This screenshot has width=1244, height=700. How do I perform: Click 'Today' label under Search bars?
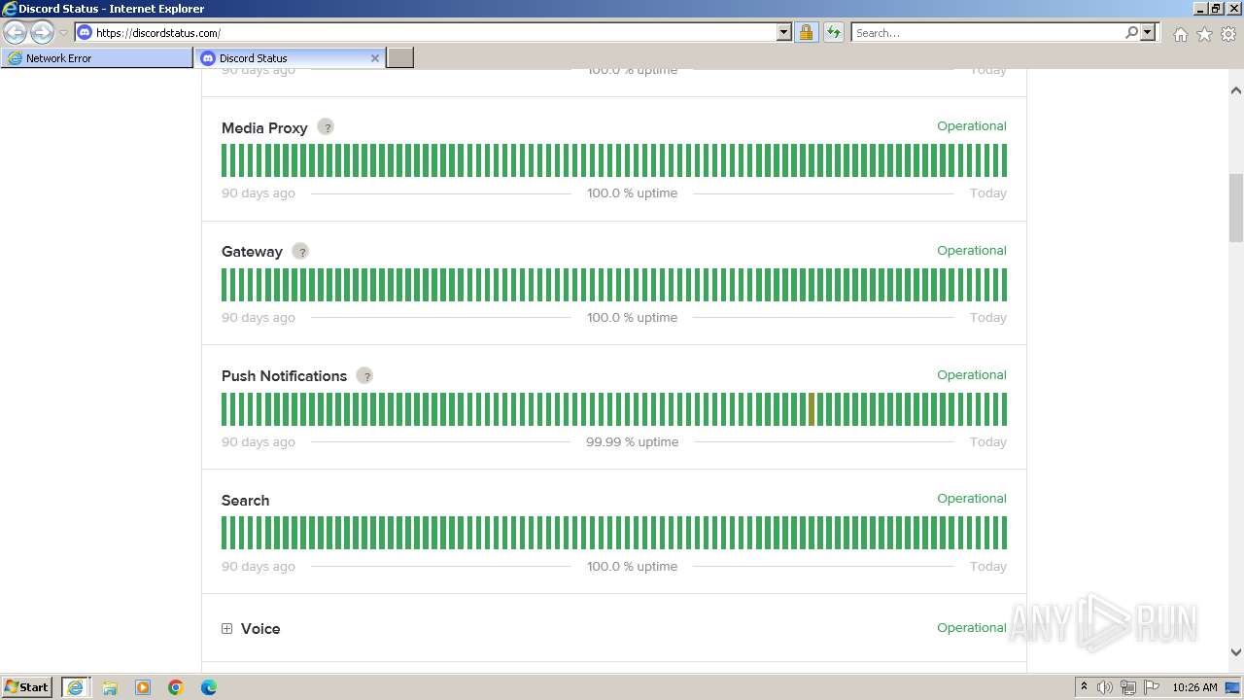point(988,567)
